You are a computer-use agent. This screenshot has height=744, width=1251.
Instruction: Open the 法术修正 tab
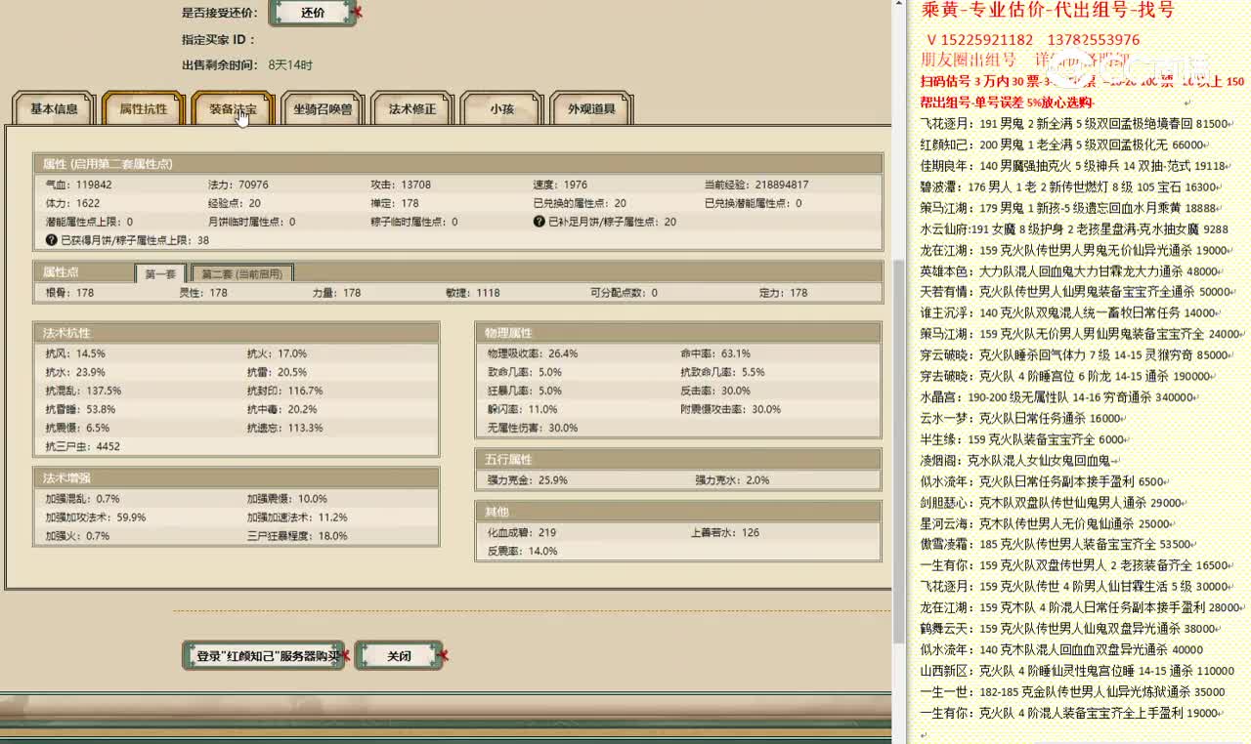[412, 109]
